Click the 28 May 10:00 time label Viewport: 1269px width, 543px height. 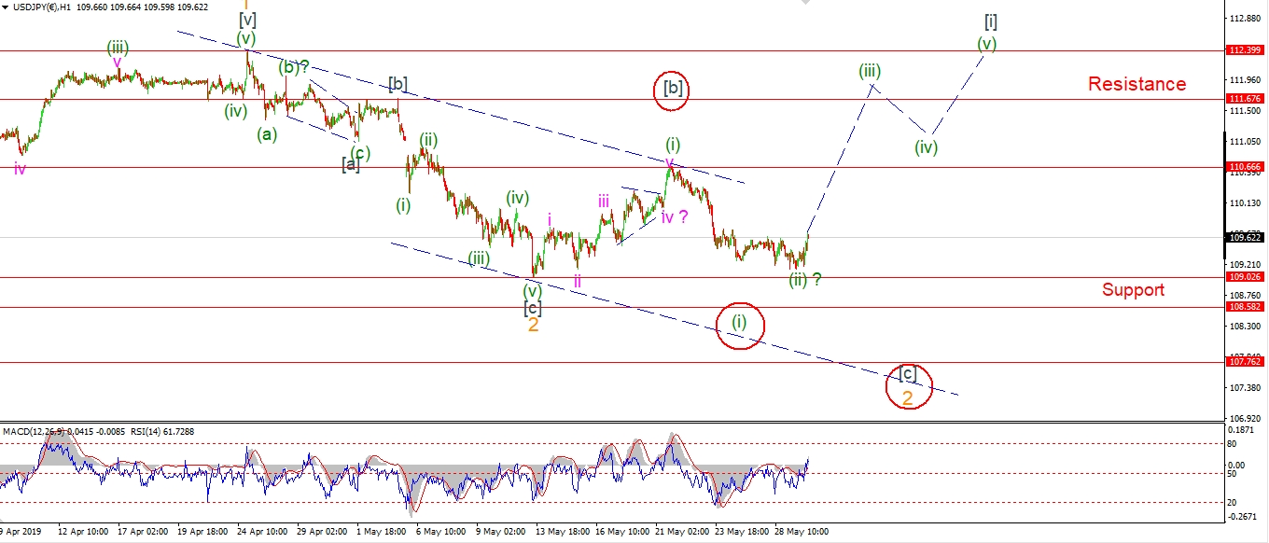(800, 531)
